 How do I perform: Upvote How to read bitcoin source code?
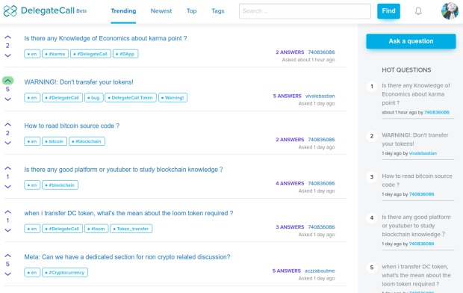tap(7, 125)
